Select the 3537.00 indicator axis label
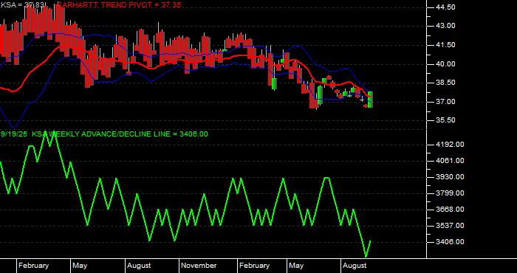Screen dimensions: 517x273 (449, 226)
